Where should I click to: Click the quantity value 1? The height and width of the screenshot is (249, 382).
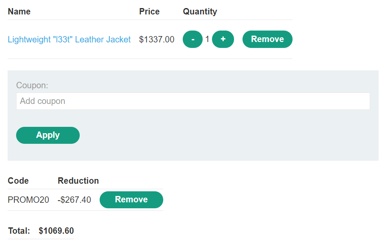(207, 39)
